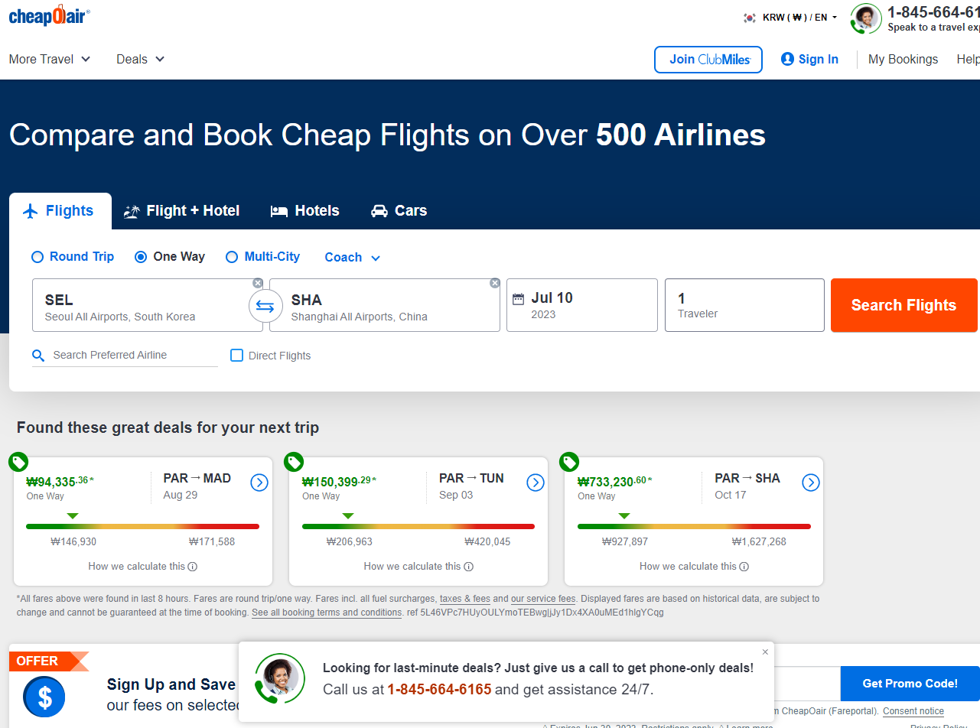This screenshot has height=728, width=980.
Task: Switch to the Flight + Hotel tab
Action: pos(182,211)
